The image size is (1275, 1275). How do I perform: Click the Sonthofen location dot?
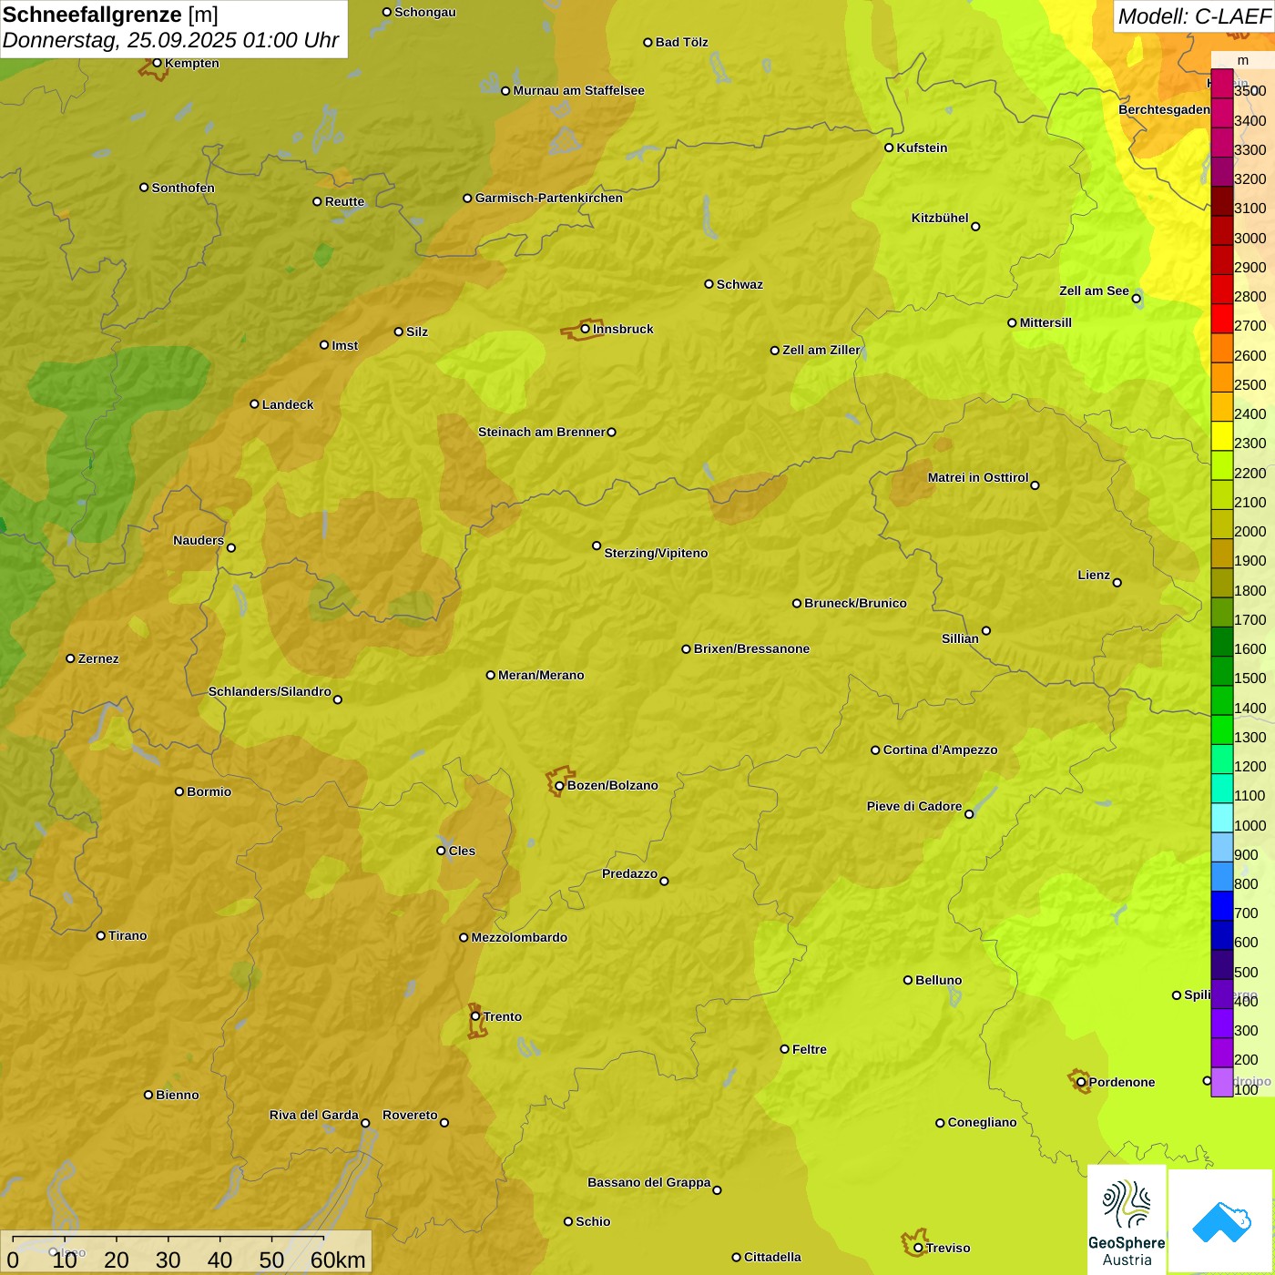[x=144, y=188]
